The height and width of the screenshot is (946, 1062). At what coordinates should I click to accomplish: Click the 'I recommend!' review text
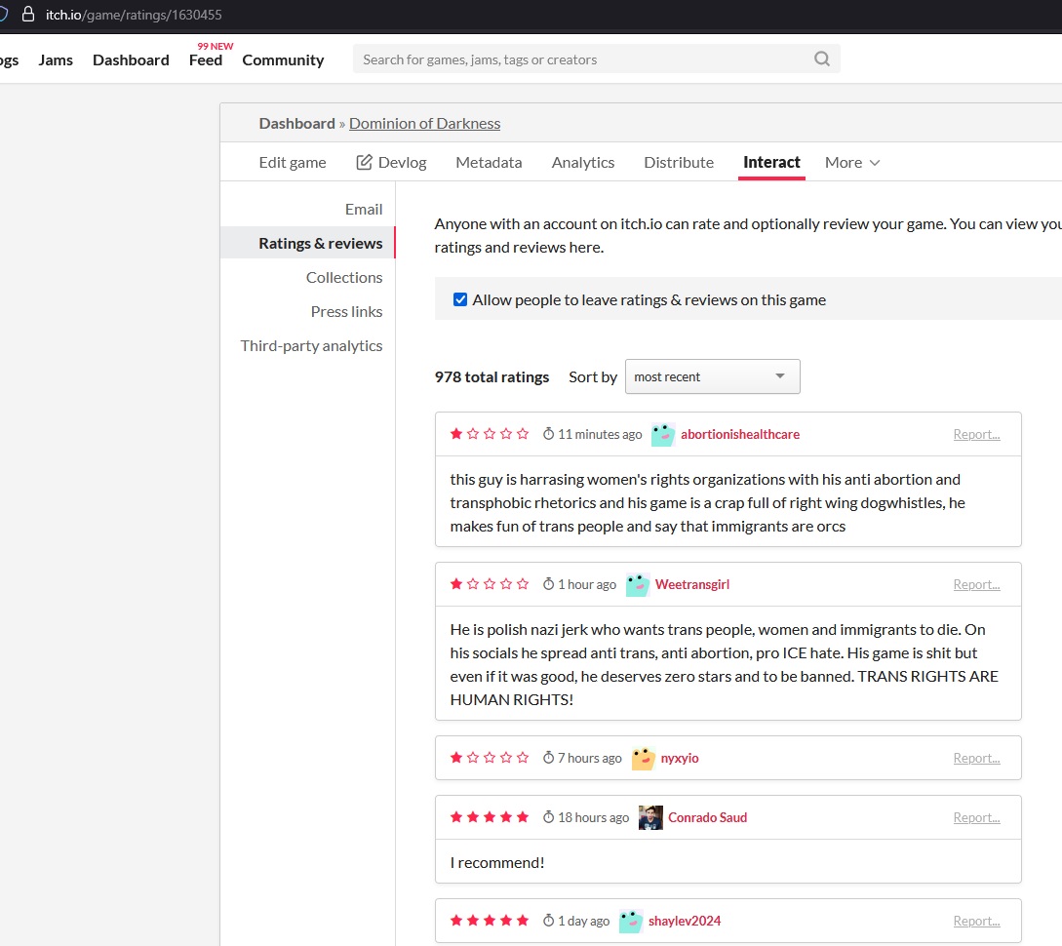(x=497, y=863)
